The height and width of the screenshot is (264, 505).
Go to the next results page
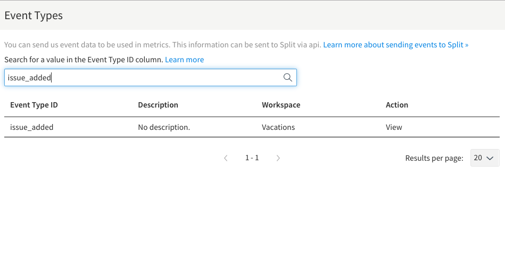pyautogui.click(x=278, y=158)
